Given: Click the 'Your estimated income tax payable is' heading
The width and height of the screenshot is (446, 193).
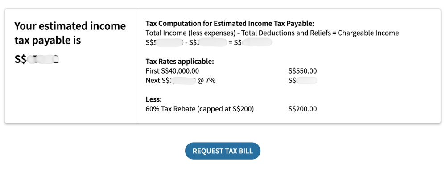Looking at the screenshot, I should (x=70, y=33).
